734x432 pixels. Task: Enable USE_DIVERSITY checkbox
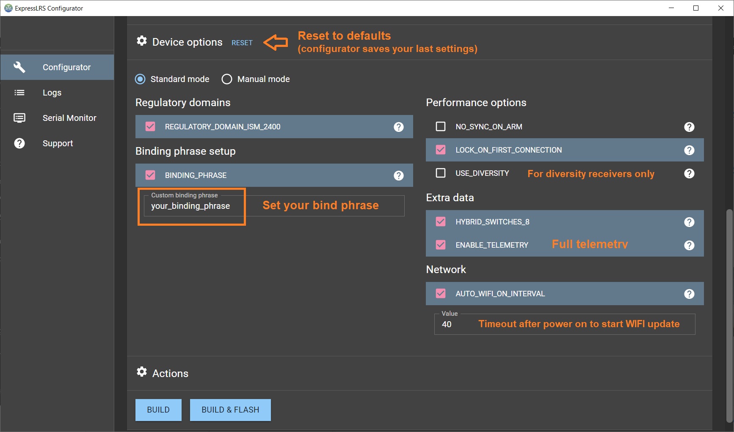(x=441, y=173)
